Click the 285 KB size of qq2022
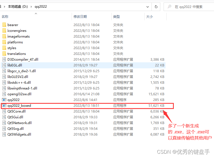The height and width of the screenshot is (157, 214). [159, 100]
